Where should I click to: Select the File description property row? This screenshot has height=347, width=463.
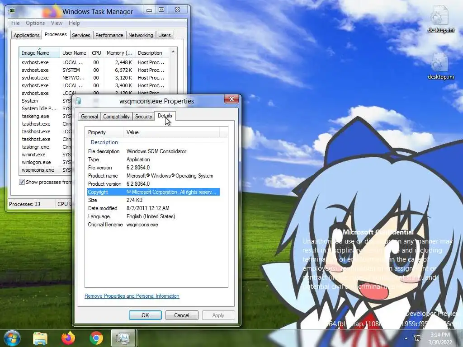click(x=153, y=151)
